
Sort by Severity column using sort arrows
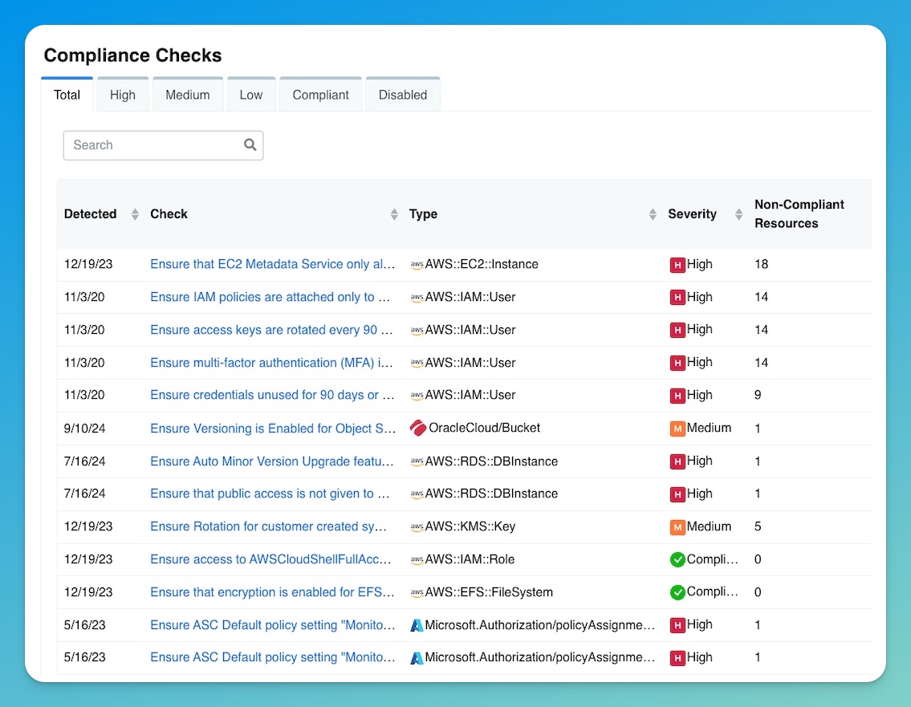click(738, 214)
